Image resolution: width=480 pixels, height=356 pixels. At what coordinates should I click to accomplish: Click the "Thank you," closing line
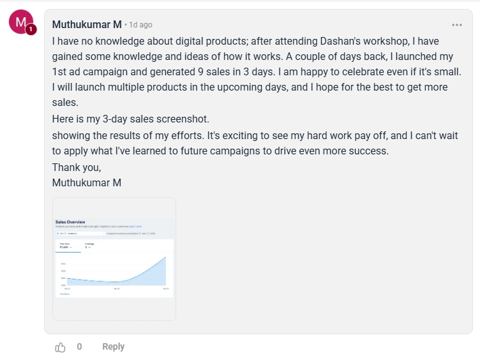(x=77, y=167)
